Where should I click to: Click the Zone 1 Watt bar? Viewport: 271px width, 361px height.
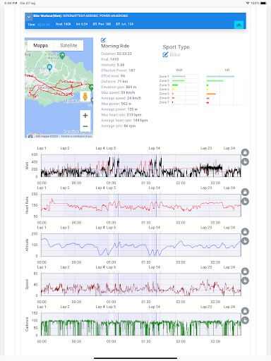coord(179,76)
